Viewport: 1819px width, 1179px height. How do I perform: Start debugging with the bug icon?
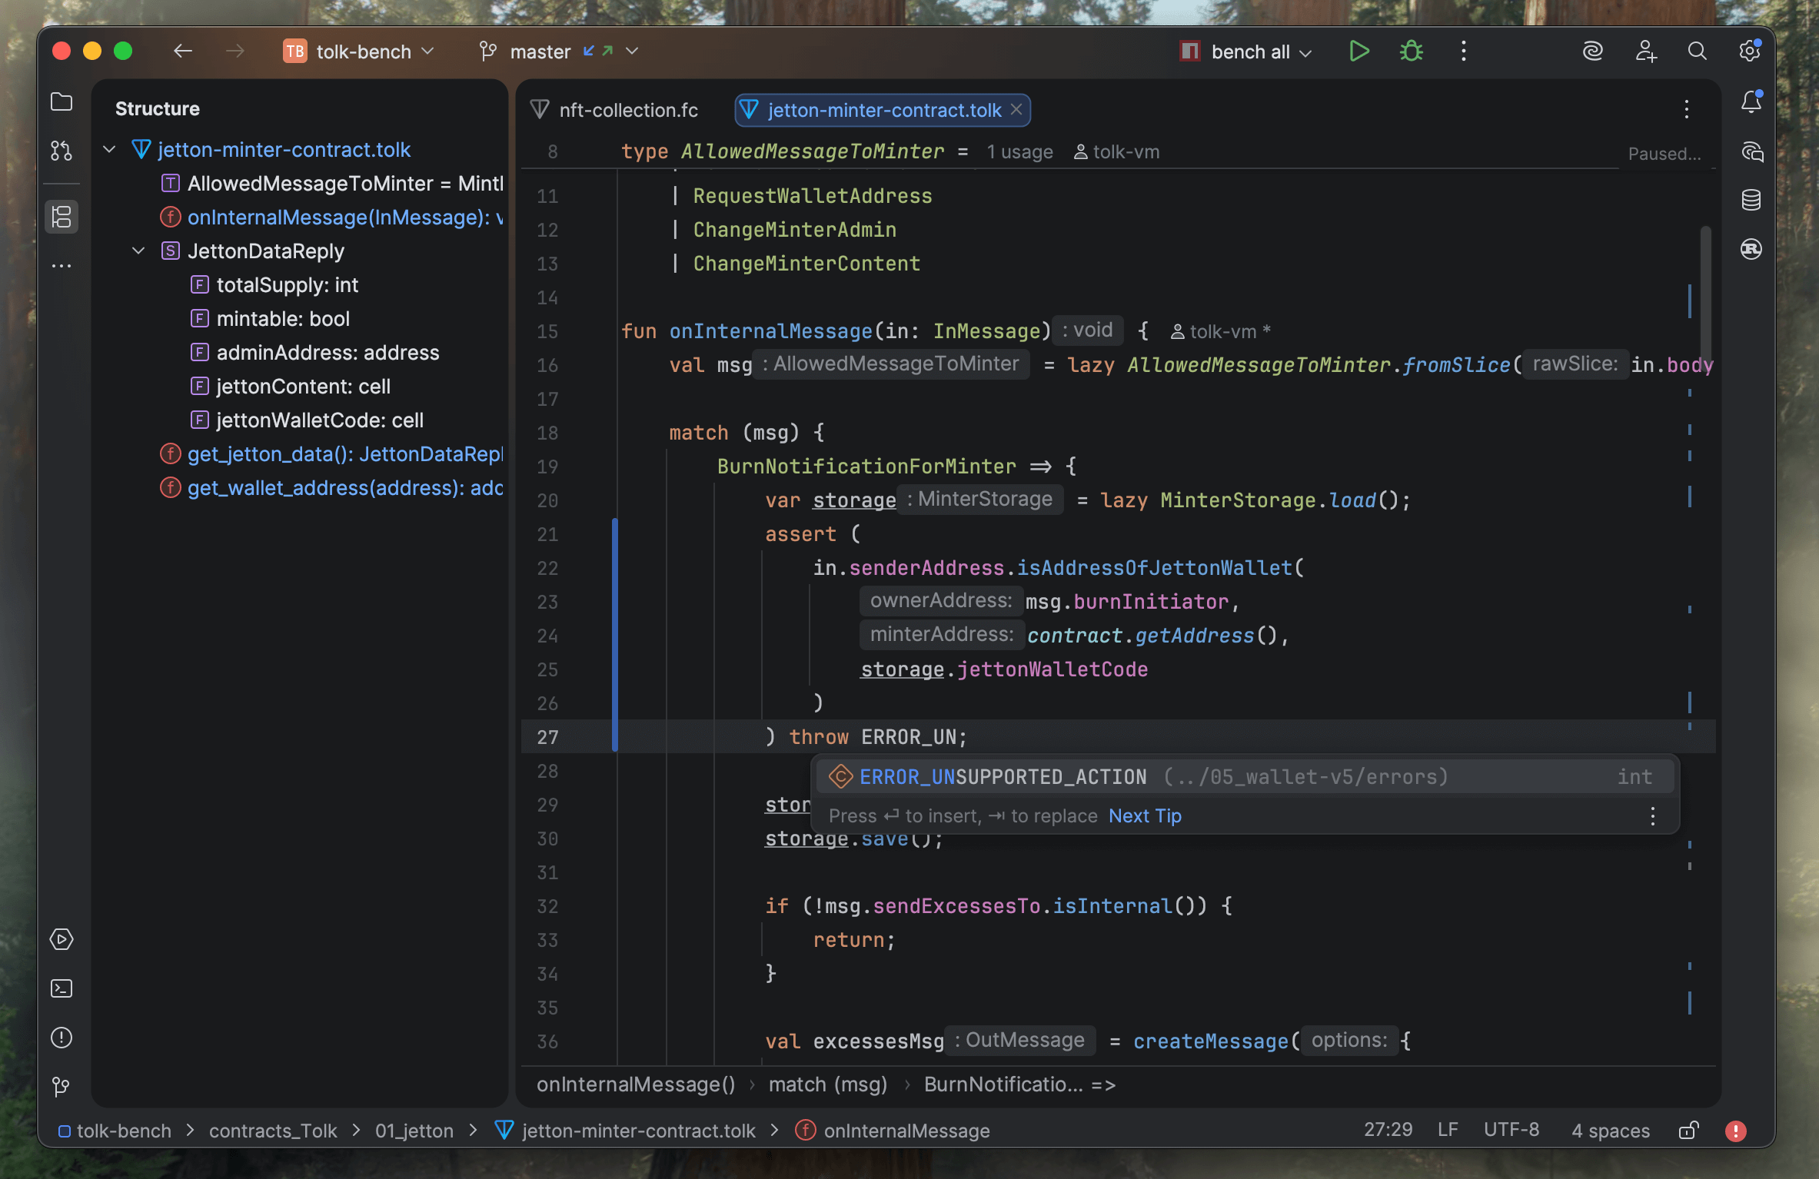tap(1411, 51)
